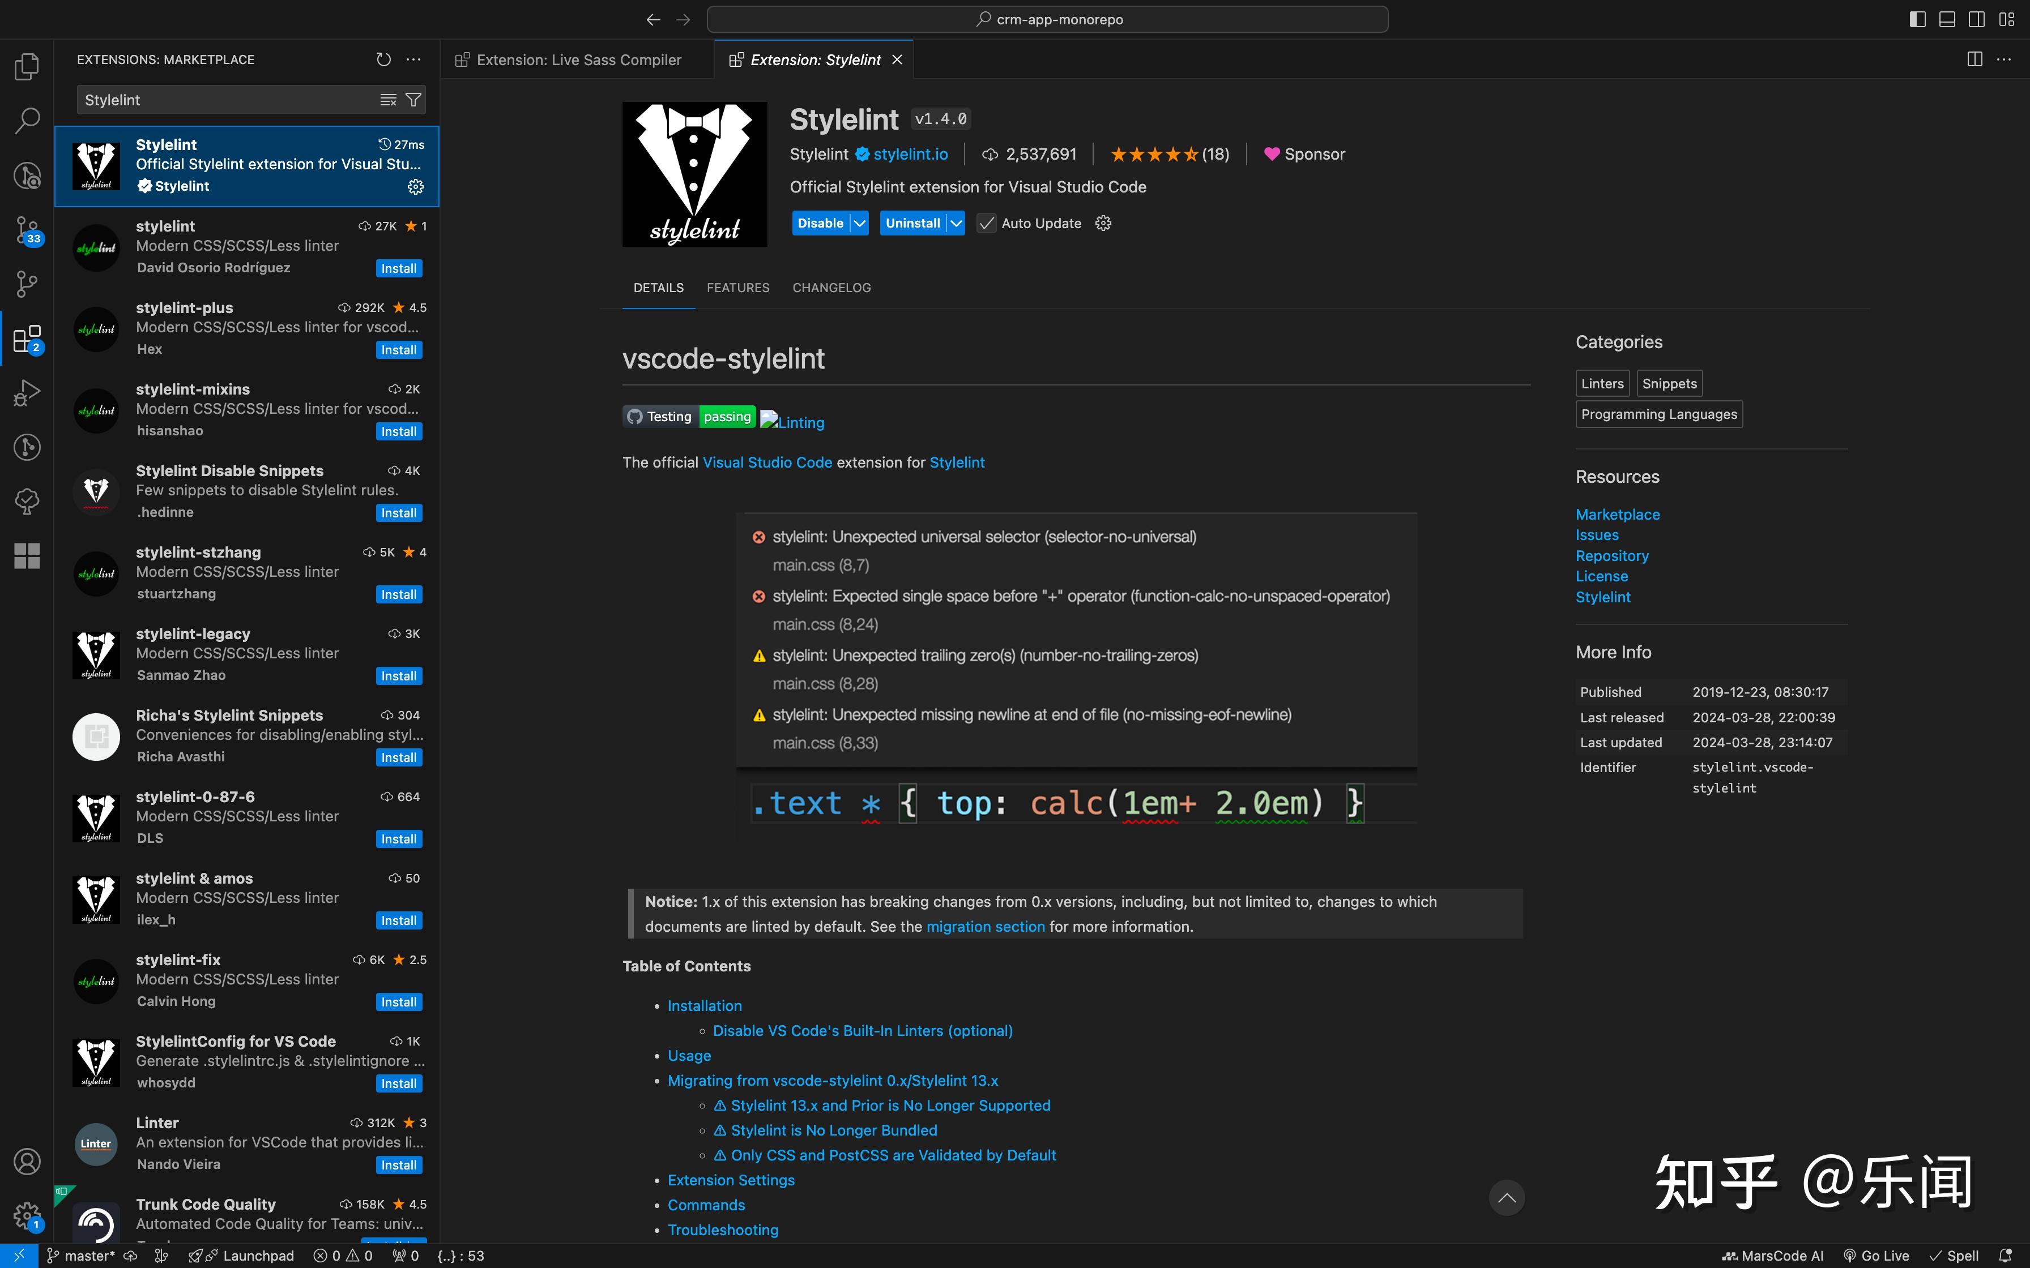Viewport: 2030px width, 1268px height.
Task: Open the Manage gear for the Stylelint result
Action: tap(416, 186)
